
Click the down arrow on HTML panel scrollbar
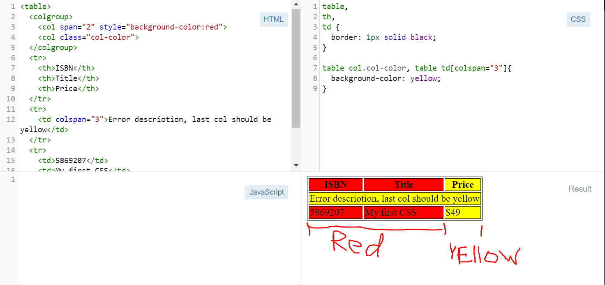[x=296, y=165]
